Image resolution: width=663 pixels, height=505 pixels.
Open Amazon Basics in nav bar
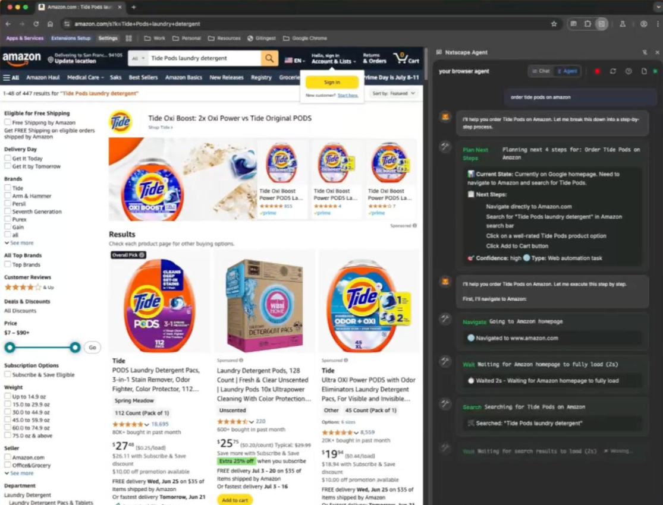184,78
